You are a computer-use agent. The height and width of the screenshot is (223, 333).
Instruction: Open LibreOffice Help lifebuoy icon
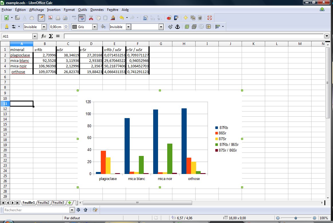pyautogui.click(x=210, y=18)
